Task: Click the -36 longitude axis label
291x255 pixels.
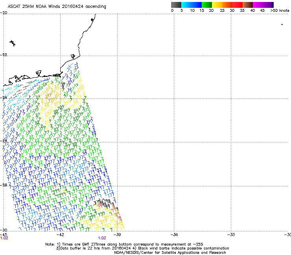Action: pyautogui.click(x=174, y=235)
